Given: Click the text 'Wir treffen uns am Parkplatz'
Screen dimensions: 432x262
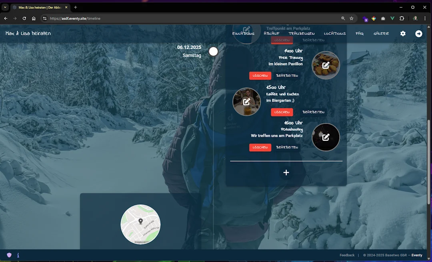Looking at the screenshot, I should point(277,136).
